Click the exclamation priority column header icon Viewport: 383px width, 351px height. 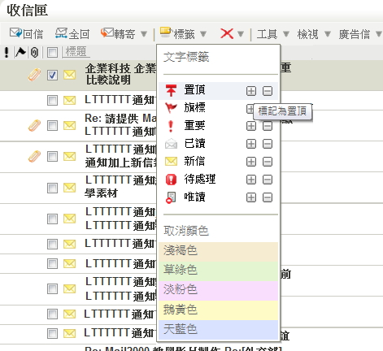[7, 52]
